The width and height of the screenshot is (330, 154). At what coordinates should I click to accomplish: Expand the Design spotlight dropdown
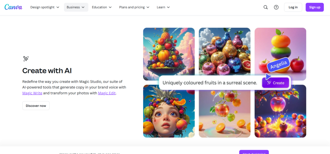(x=45, y=7)
